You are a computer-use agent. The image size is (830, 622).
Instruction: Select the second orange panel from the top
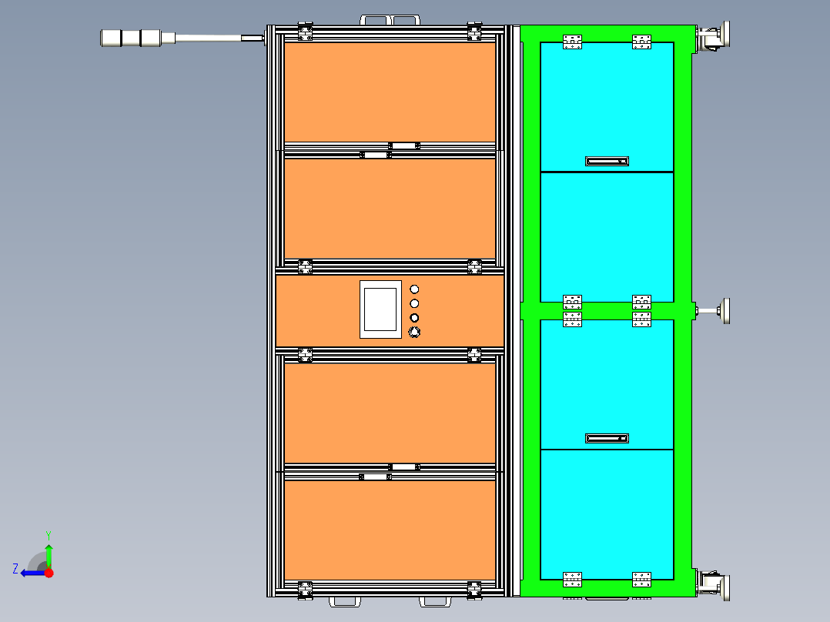click(390, 209)
